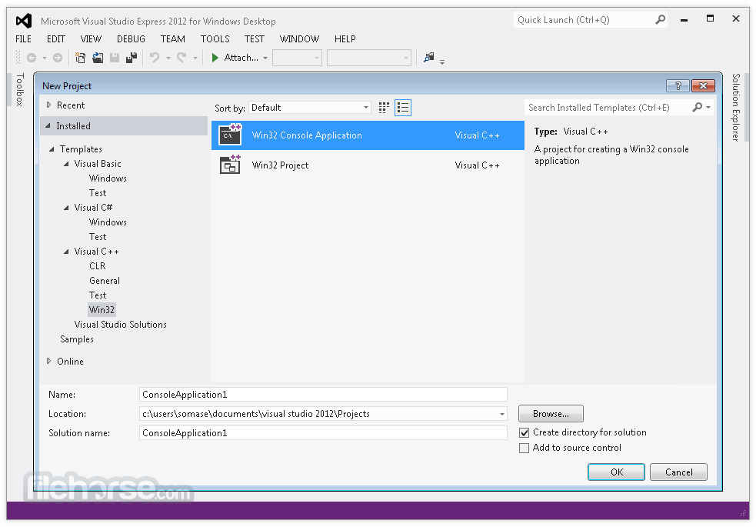Click the Find in Files toolbar icon
Screen dimensions: 756x527
coord(428,58)
